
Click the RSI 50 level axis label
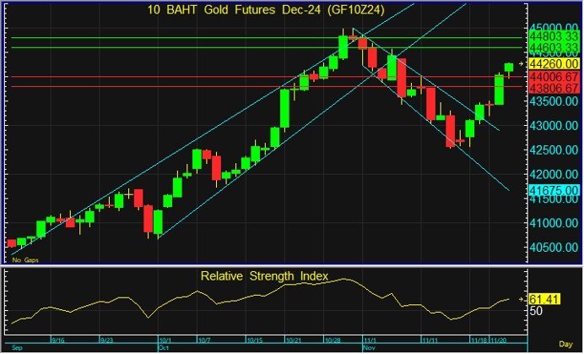pyautogui.click(x=536, y=311)
